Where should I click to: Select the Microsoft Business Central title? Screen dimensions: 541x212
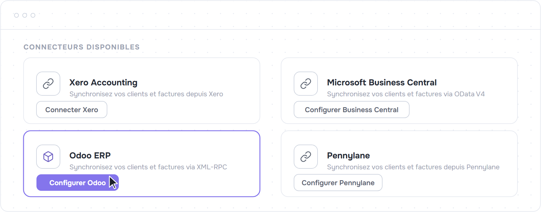[382, 82]
